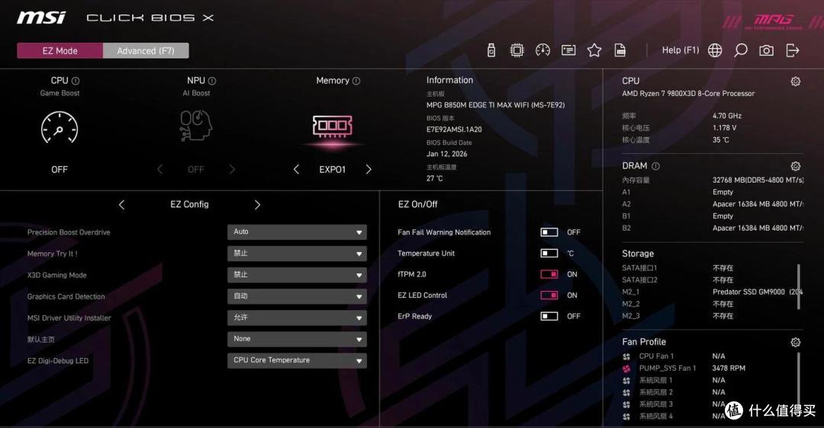Click the 系統风扇 2 fan icon

pos(626,393)
